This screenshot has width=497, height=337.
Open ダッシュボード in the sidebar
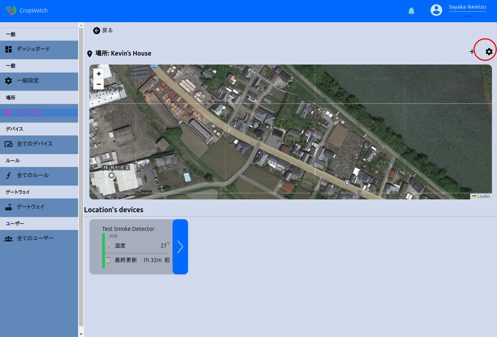click(x=33, y=49)
